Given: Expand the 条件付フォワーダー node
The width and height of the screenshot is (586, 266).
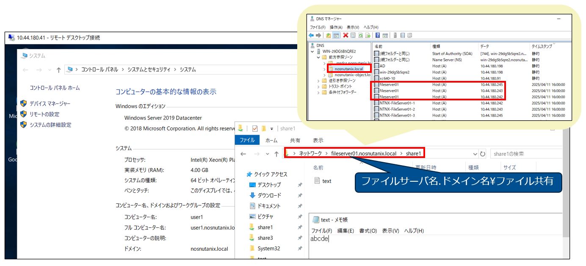Looking at the screenshot, I should click(x=318, y=92).
